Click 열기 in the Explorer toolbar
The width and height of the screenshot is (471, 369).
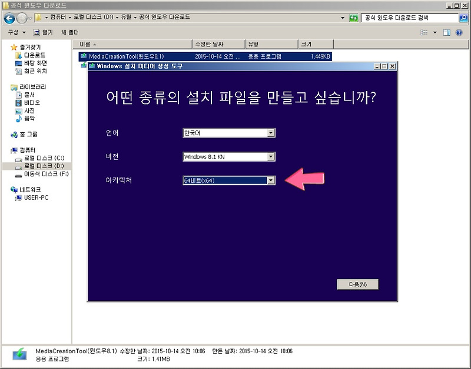point(43,32)
